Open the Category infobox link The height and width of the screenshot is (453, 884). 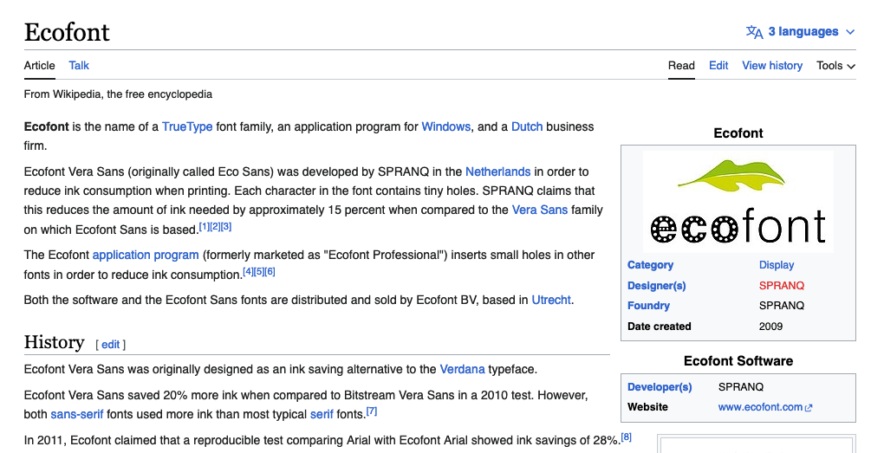[650, 265]
